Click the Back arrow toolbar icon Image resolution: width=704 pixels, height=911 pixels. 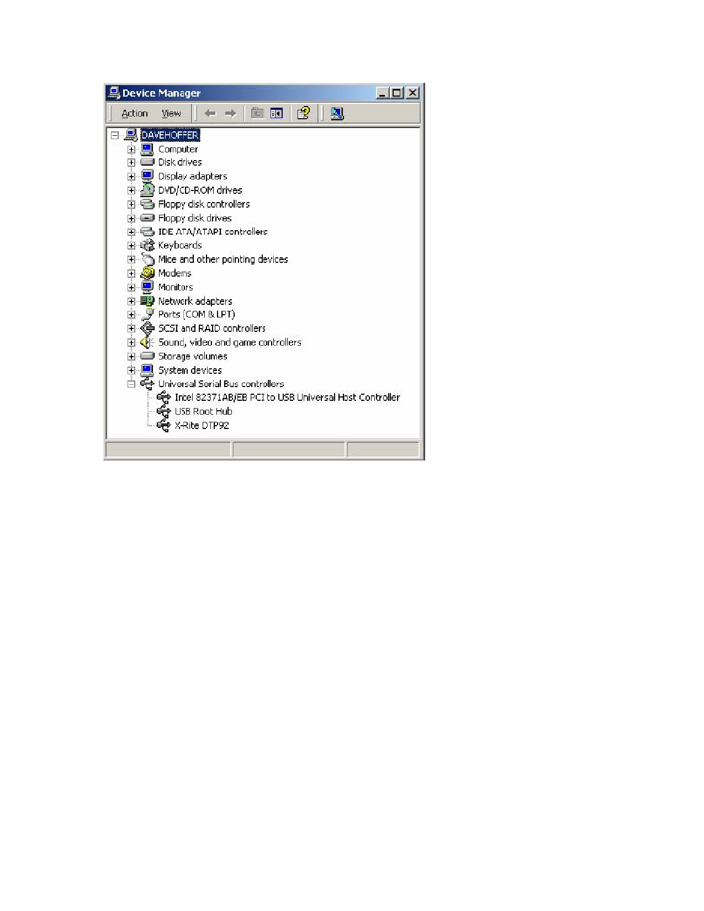(x=210, y=114)
